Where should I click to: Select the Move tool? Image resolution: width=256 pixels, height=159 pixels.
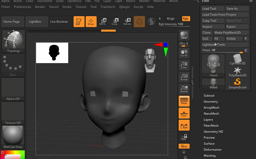pos(103,22)
